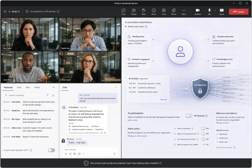Image resolution: width=252 pixels, height=168 pixels.
Task: Open the message format icon
Action: 66,154
